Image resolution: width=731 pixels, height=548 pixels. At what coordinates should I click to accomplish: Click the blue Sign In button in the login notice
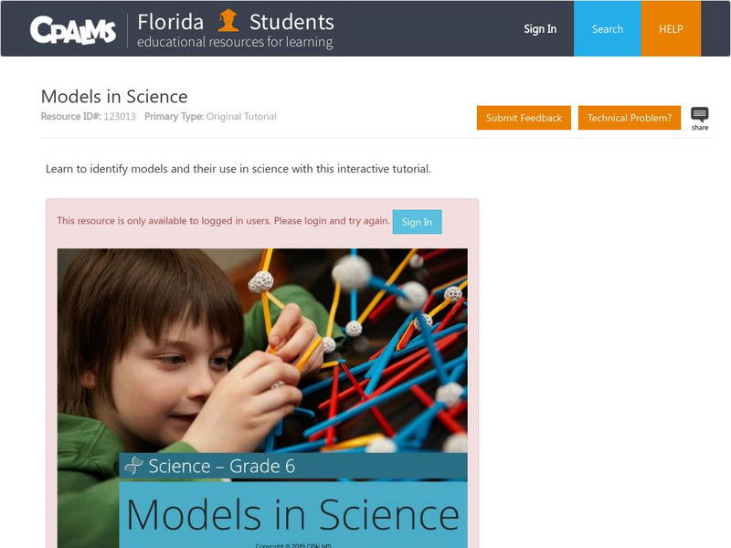(x=417, y=222)
